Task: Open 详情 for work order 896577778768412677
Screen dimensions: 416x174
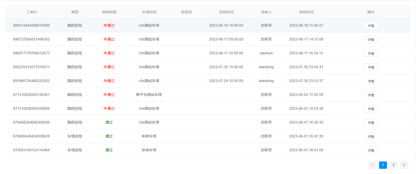Action: 371,53
